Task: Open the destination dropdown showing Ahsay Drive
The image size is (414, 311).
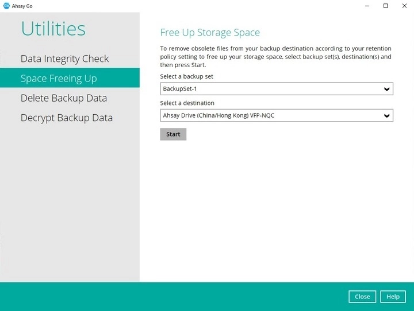Action: point(277,115)
